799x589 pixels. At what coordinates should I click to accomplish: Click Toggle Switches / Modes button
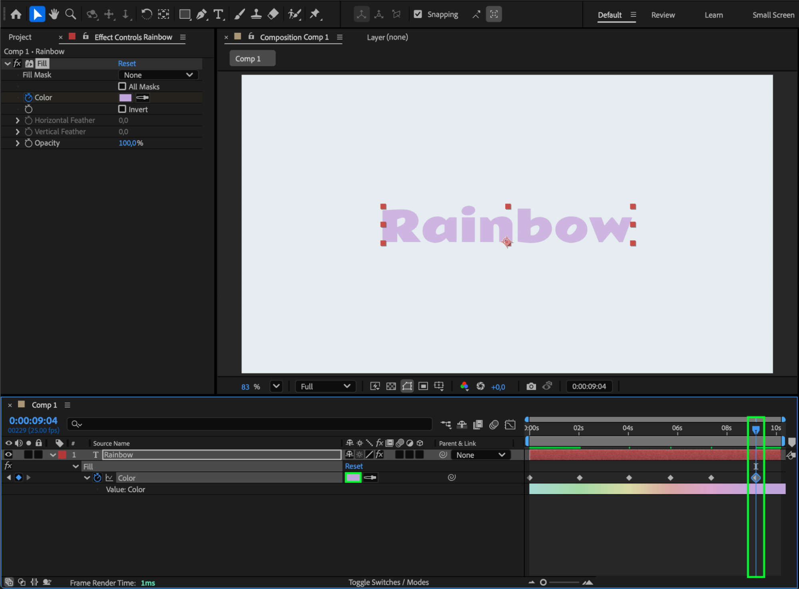[x=388, y=582]
